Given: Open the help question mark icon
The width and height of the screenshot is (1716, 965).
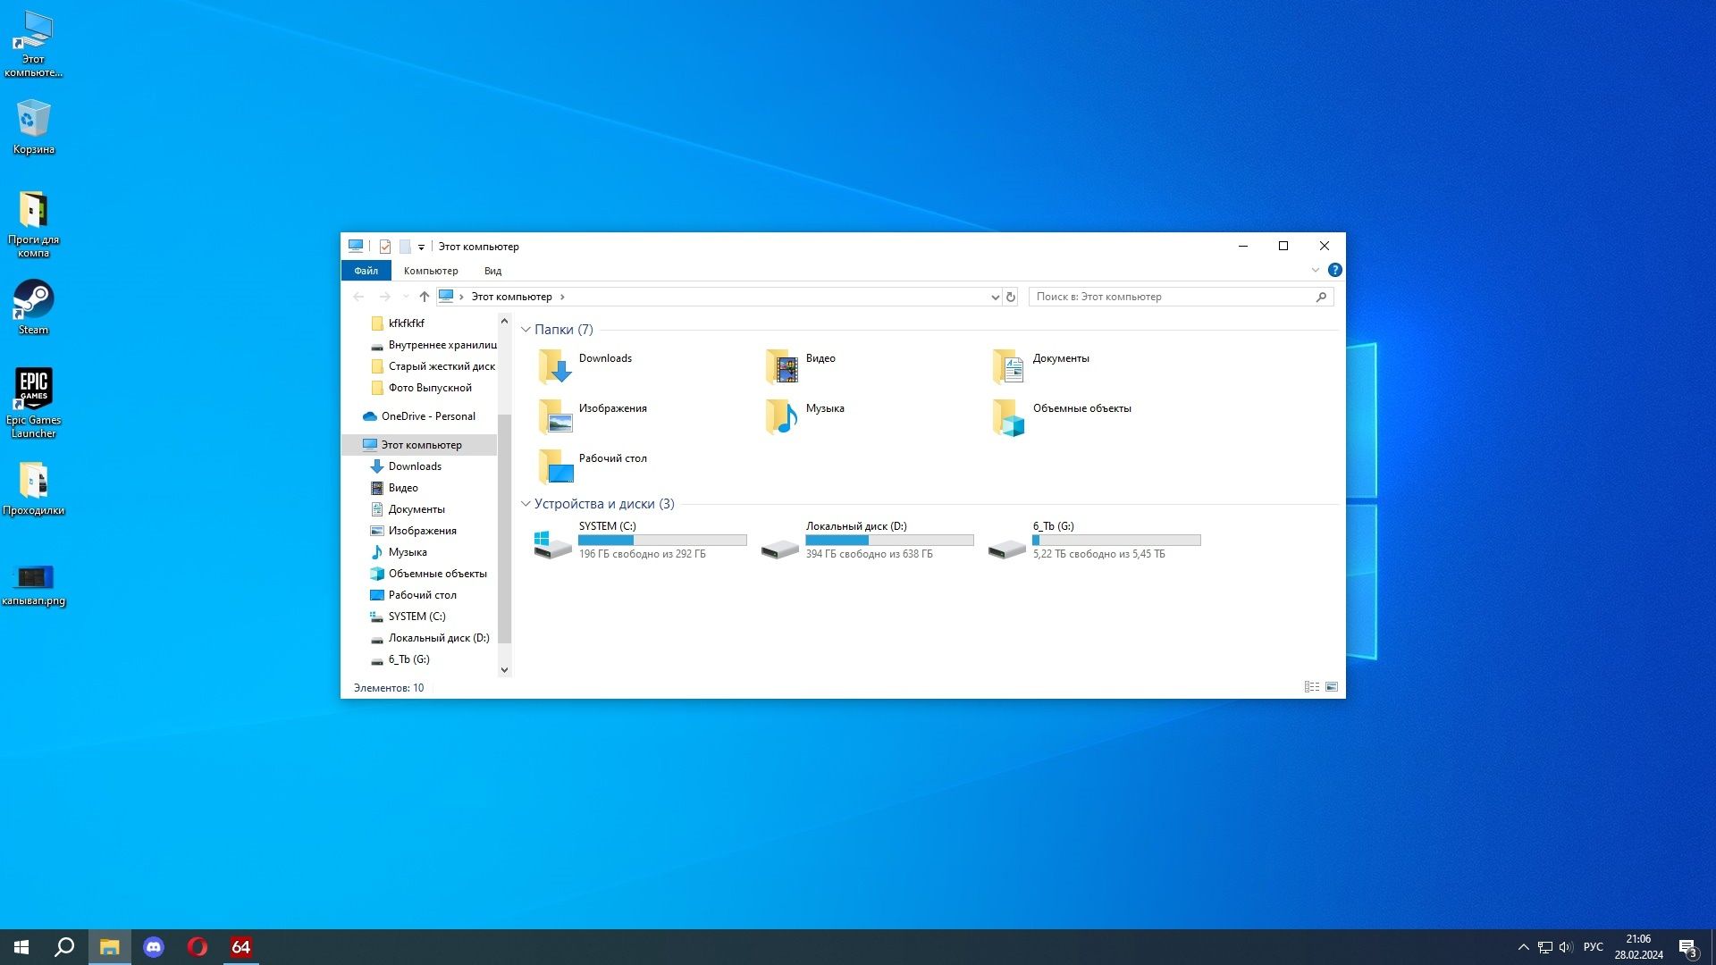Looking at the screenshot, I should [1334, 270].
